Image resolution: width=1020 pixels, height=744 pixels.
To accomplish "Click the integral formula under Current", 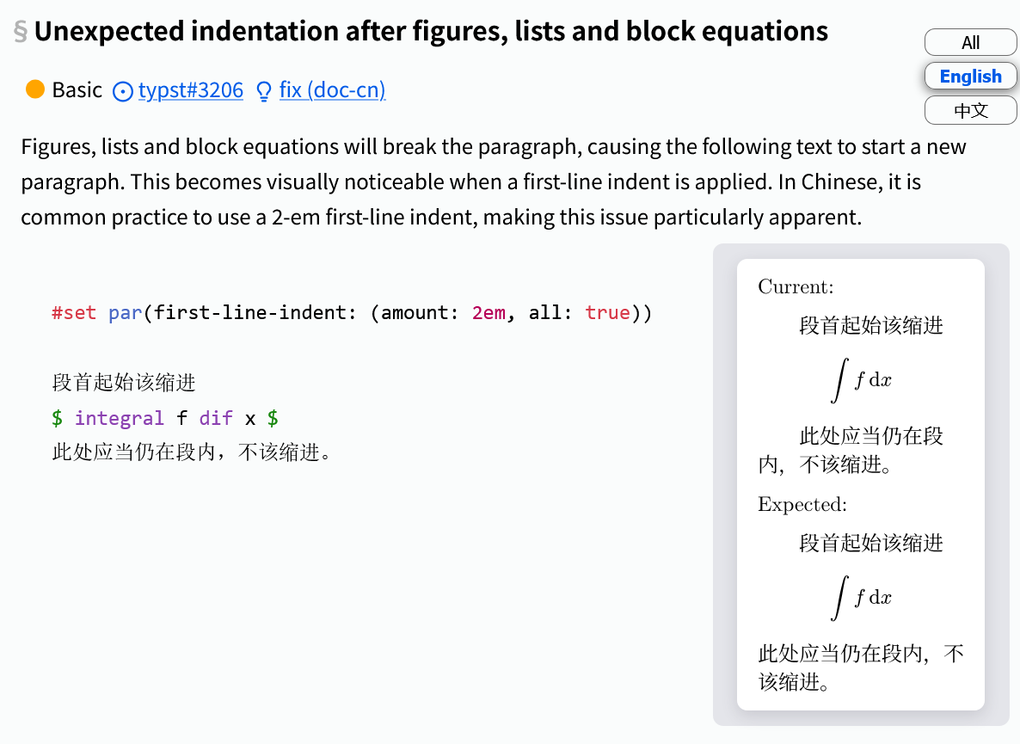I will [x=861, y=381].
